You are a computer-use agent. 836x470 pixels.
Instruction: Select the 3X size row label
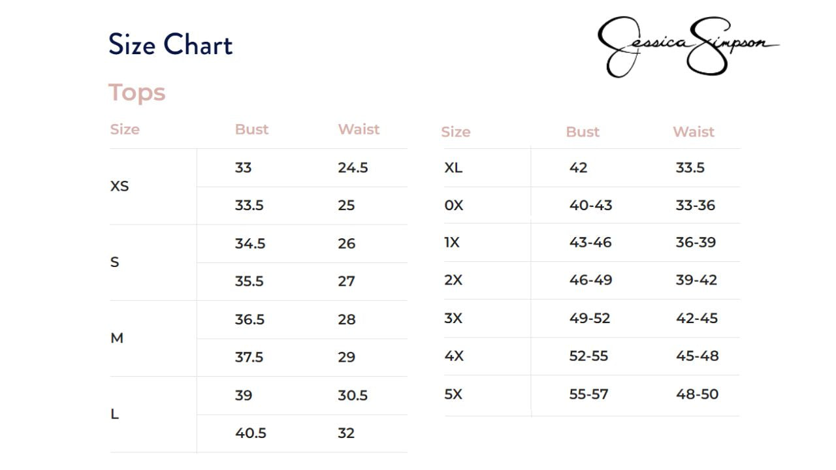click(453, 319)
